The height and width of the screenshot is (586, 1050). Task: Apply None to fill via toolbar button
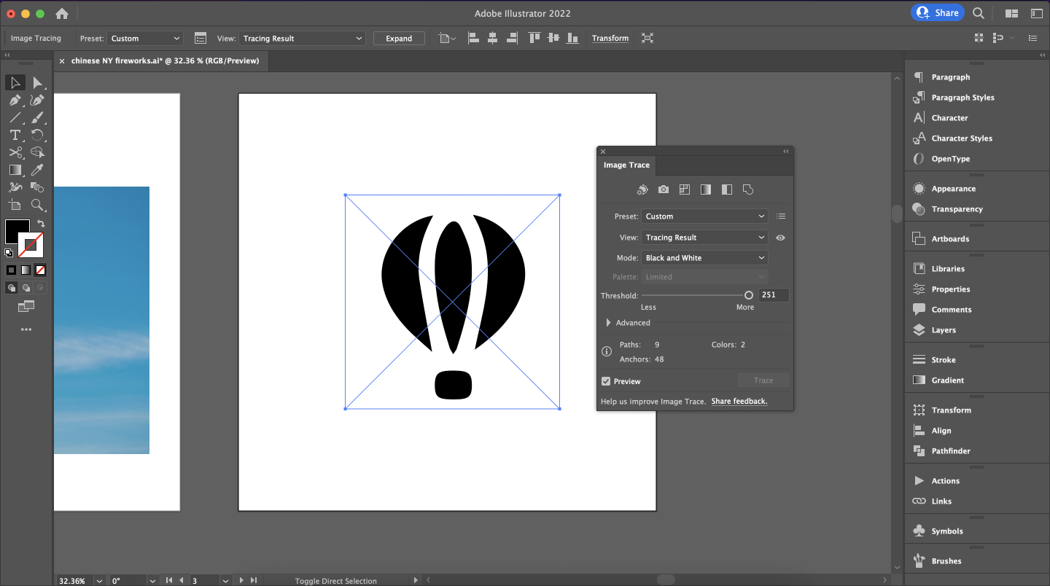pos(40,270)
